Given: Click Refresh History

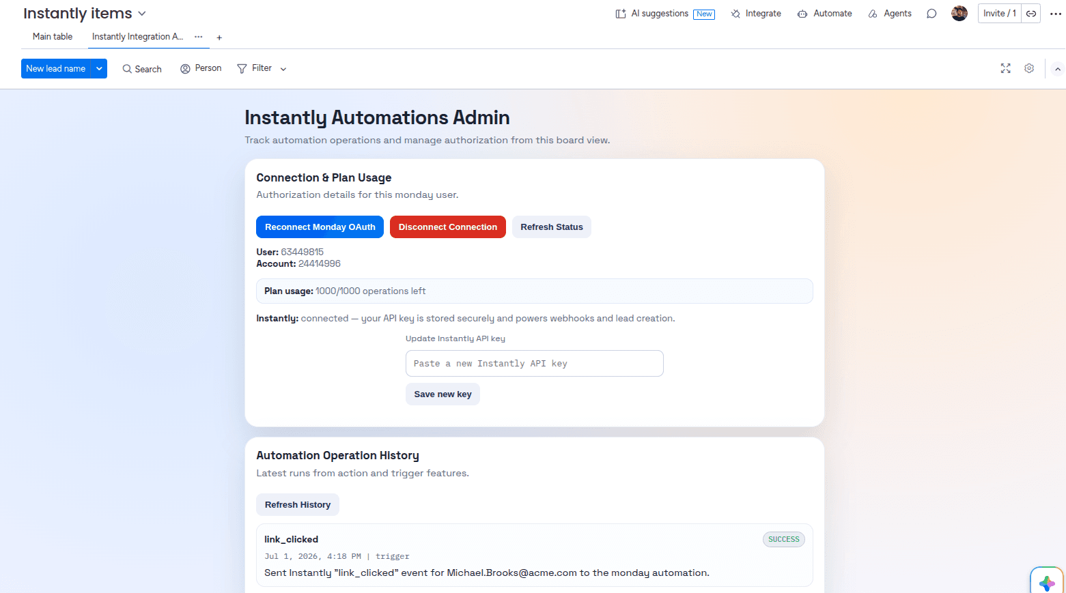Looking at the screenshot, I should tap(298, 505).
